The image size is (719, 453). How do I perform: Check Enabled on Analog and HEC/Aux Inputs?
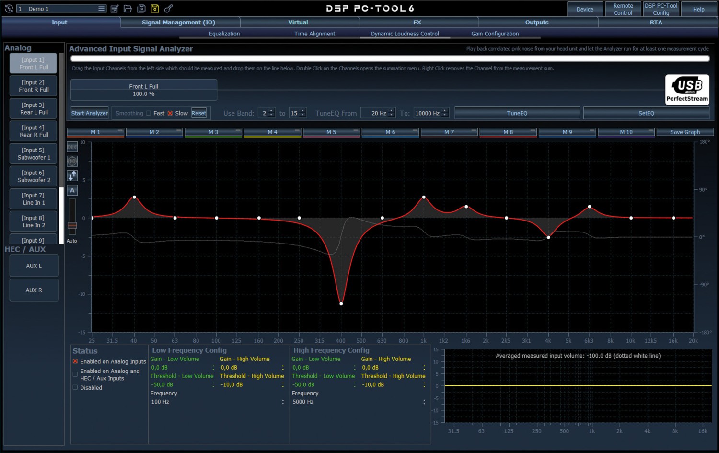coord(75,374)
